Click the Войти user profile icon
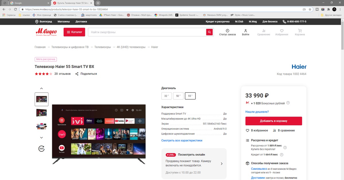Viewport: 344px width, 180px height. [x=245, y=31]
